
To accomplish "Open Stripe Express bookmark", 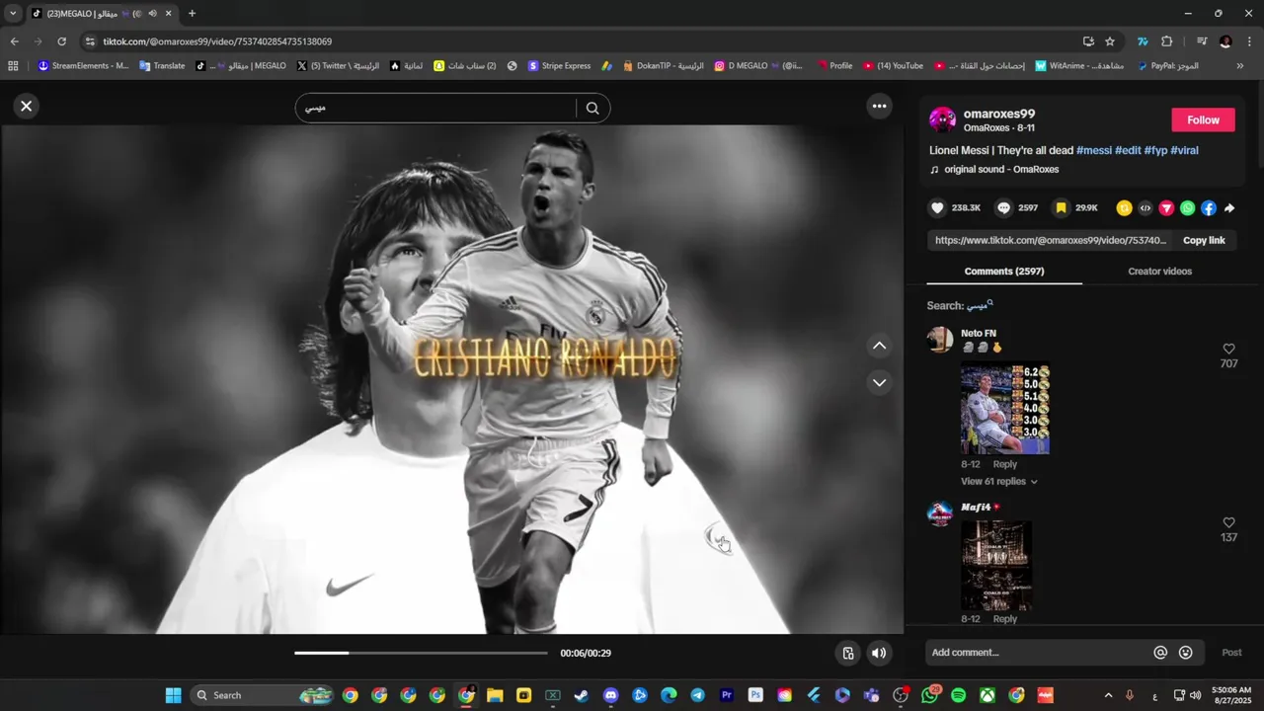I will click(559, 66).
